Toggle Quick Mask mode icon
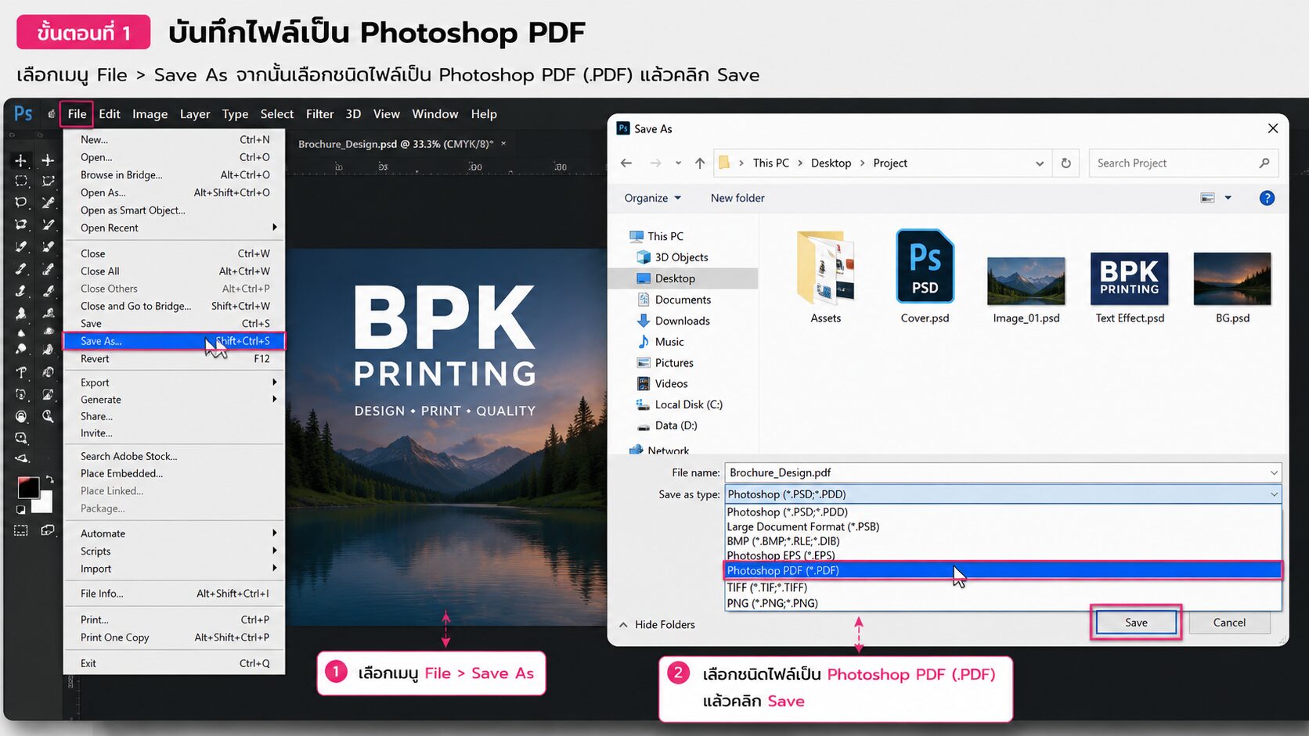This screenshot has height=736, width=1309. [x=21, y=530]
